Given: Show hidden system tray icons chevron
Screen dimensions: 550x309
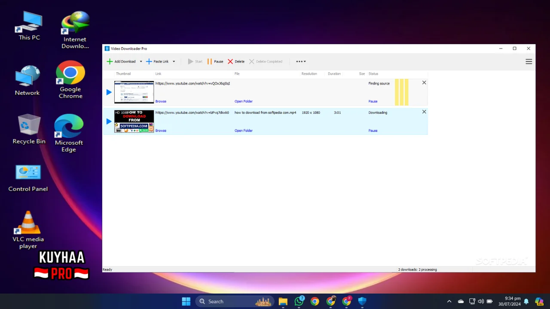Looking at the screenshot, I should (449, 301).
